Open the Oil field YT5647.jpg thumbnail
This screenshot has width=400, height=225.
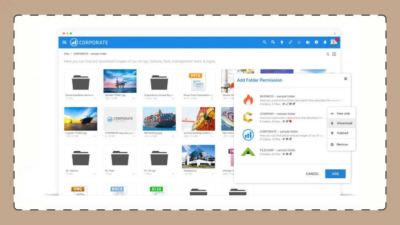pyautogui.click(x=120, y=81)
